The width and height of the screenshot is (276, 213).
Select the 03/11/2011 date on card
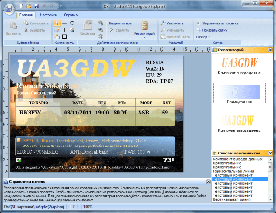click(78, 113)
